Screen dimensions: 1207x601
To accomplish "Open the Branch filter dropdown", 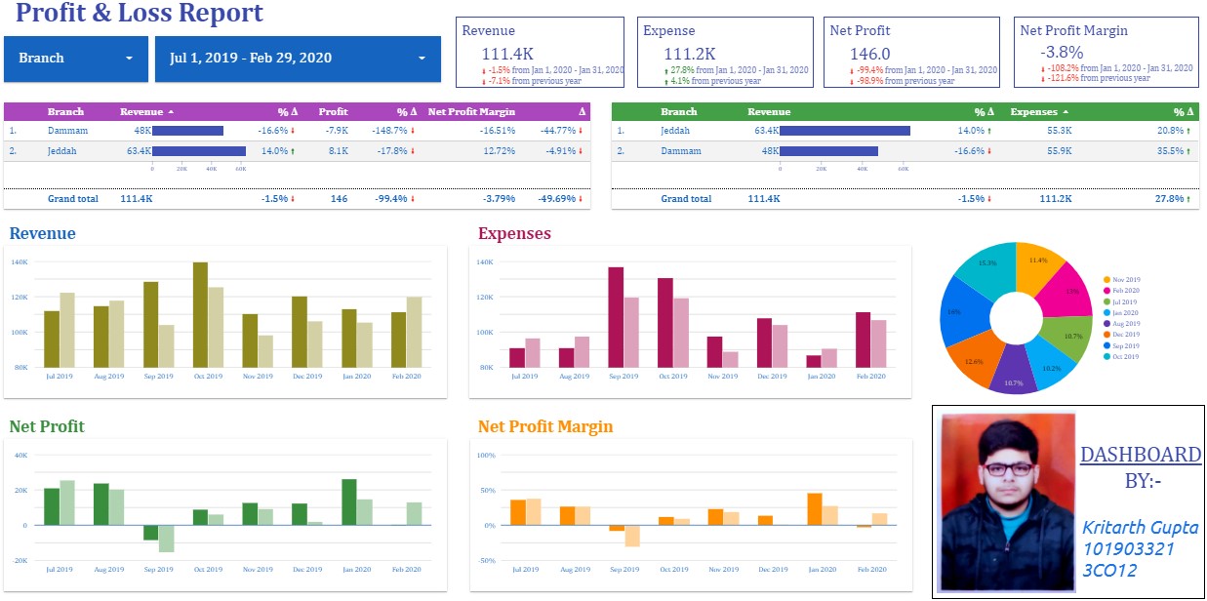I will pyautogui.click(x=76, y=59).
